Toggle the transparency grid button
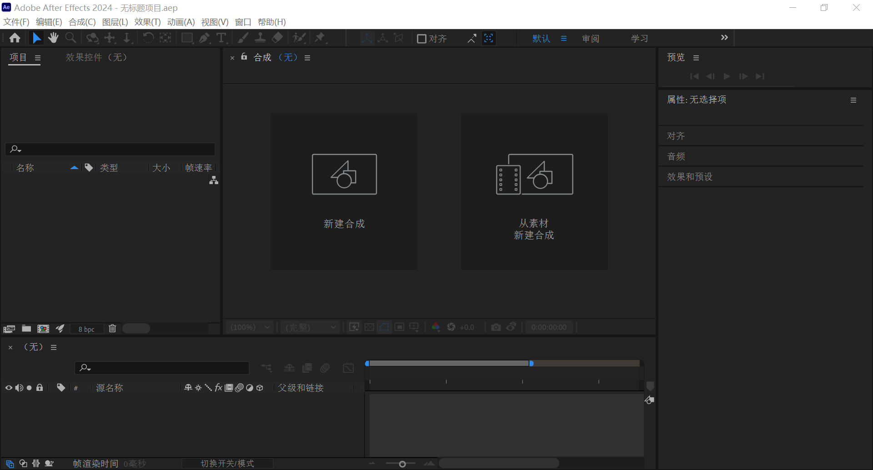Image resolution: width=873 pixels, height=470 pixels. (x=369, y=327)
